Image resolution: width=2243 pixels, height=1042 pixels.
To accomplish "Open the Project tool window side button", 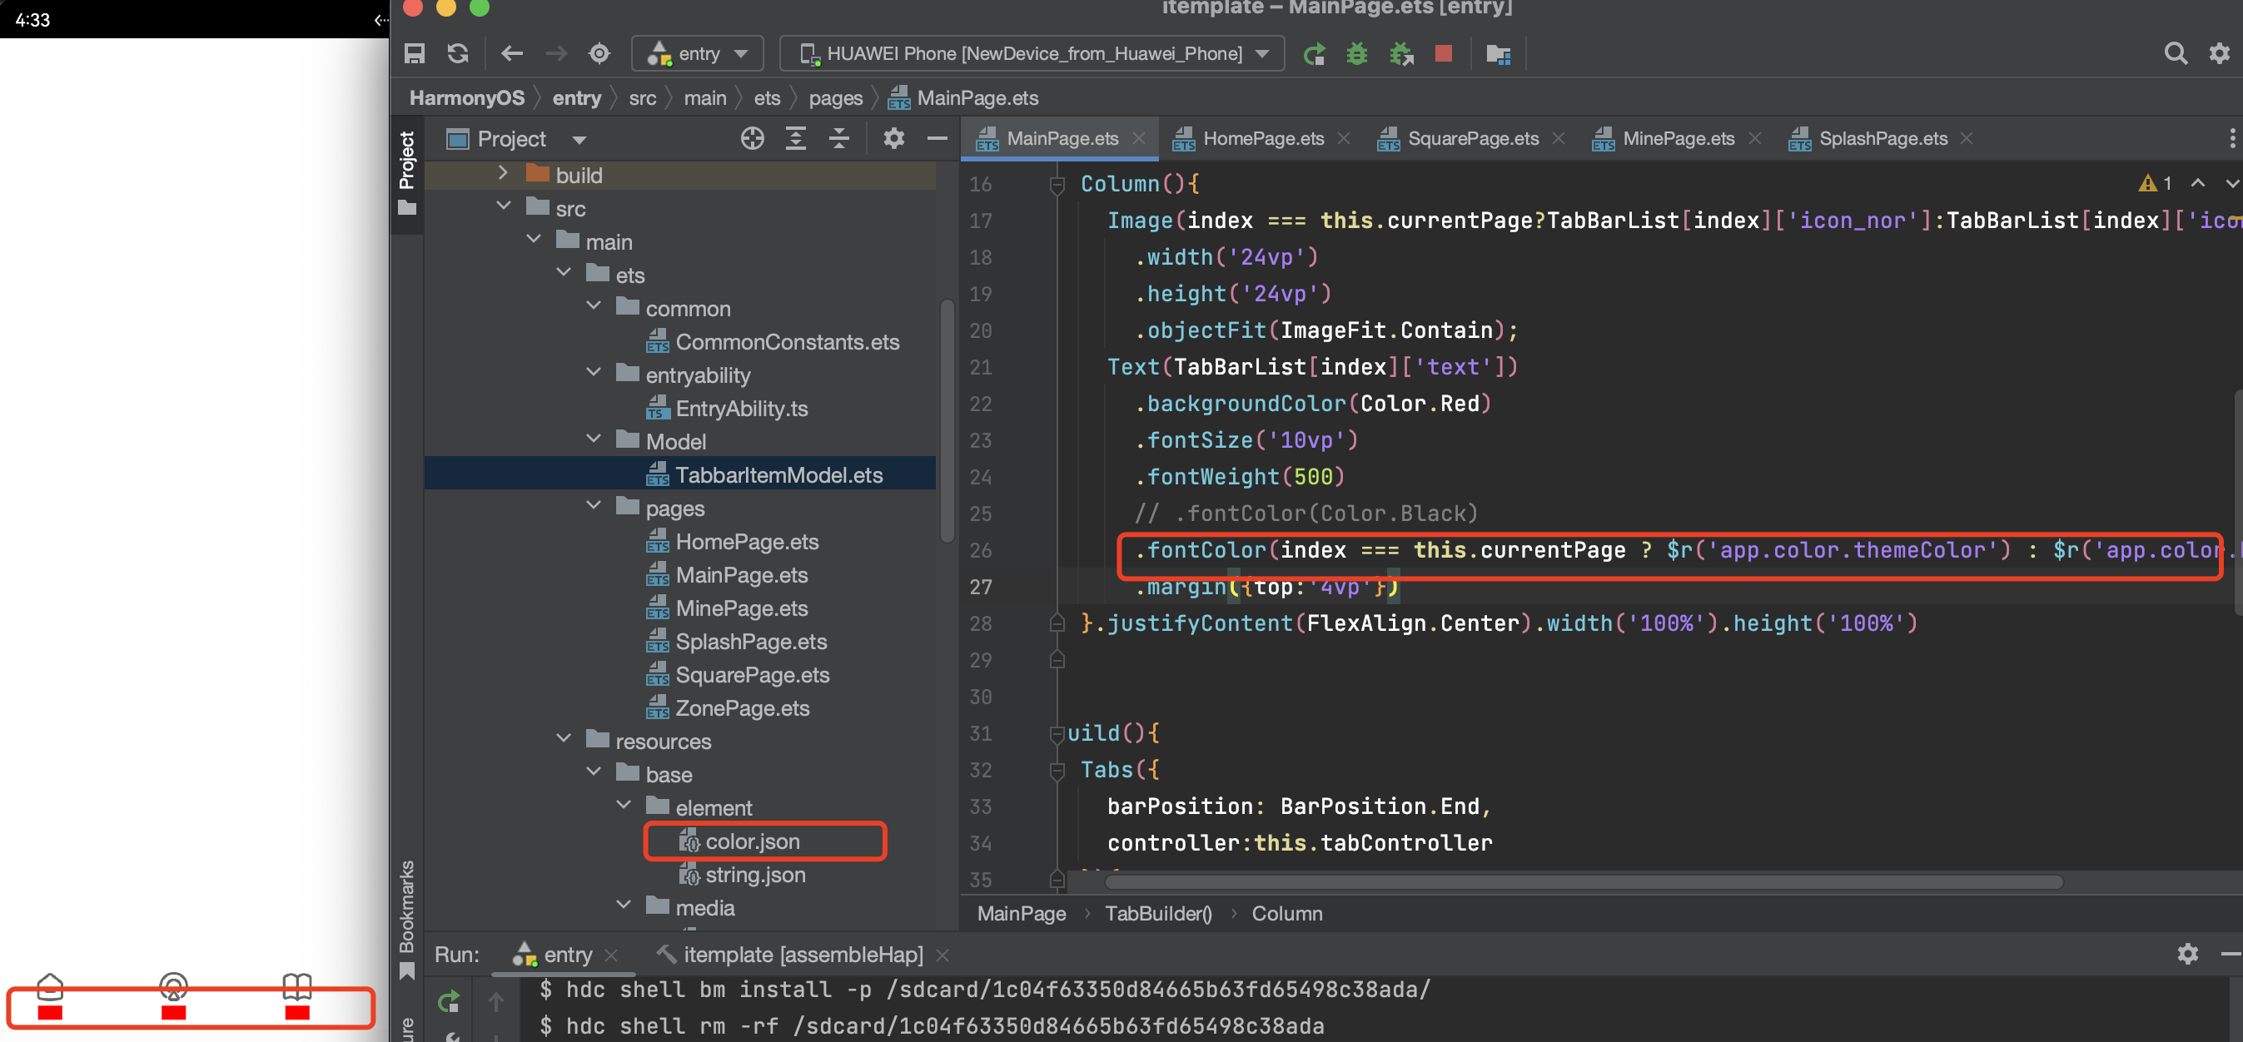I will coord(406,172).
